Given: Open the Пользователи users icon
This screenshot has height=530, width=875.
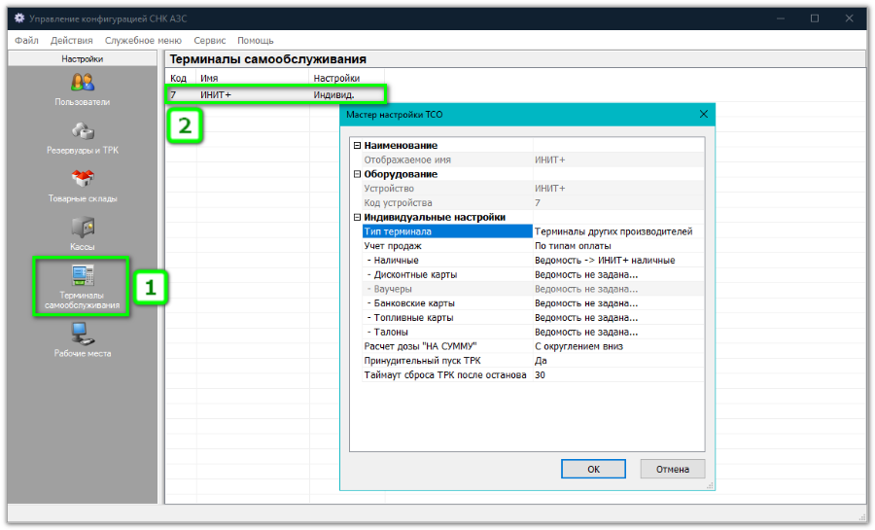Looking at the screenshot, I should tap(83, 83).
